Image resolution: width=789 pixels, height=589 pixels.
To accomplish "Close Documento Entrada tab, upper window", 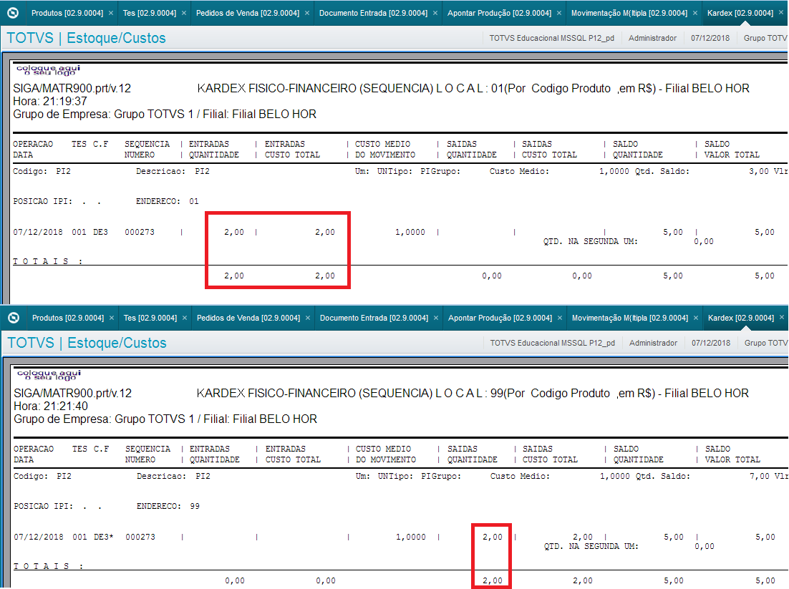I will [435, 13].
